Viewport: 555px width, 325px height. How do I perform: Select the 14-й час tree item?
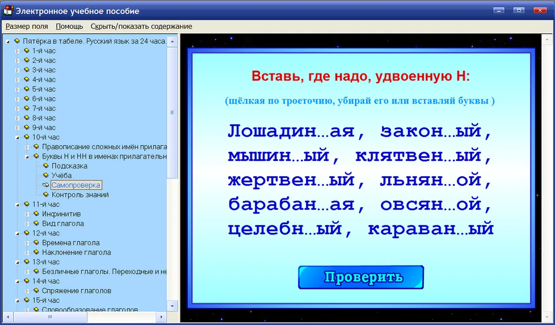[x=46, y=281]
